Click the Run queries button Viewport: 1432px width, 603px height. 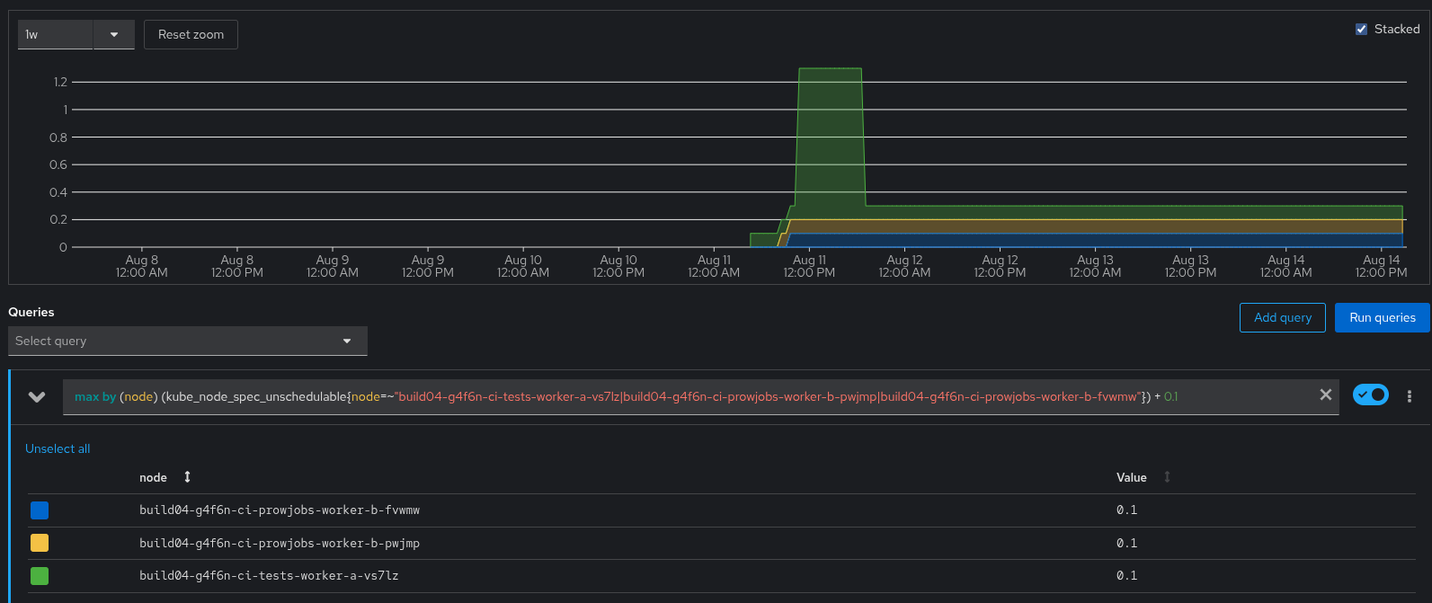point(1383,317)
